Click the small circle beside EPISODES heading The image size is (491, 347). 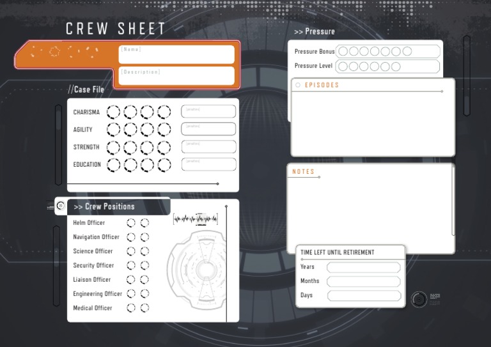298,85
